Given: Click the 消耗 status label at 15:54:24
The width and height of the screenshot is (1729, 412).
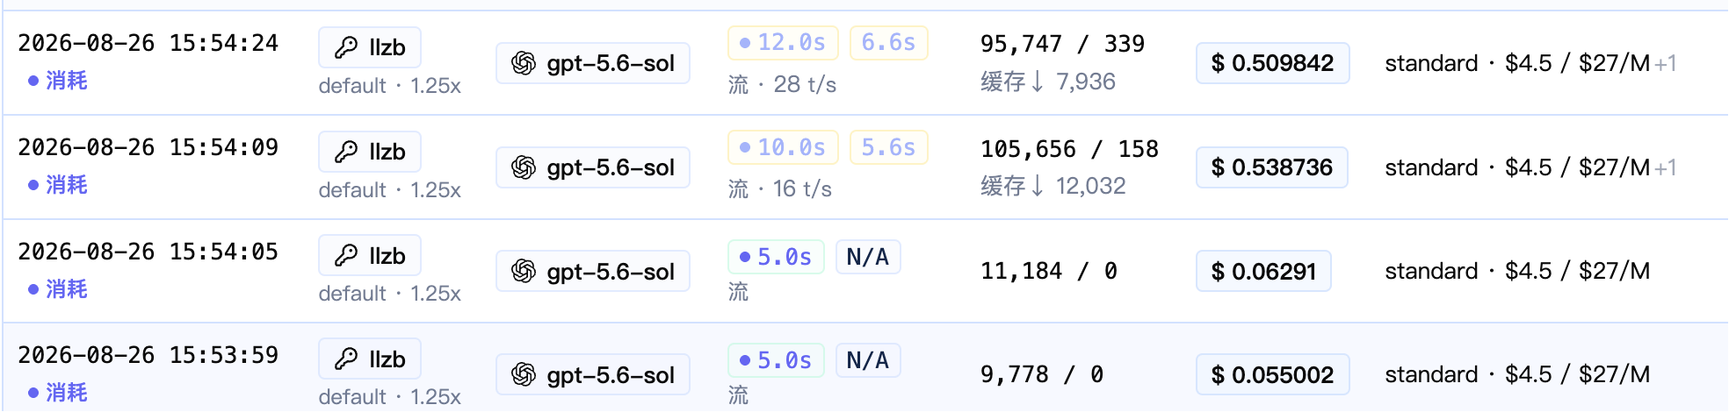Looking at the screenshot, I should click(x=58, y=81).
